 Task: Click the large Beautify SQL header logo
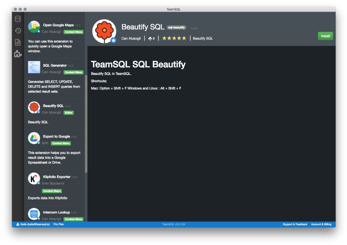point(104,31)
